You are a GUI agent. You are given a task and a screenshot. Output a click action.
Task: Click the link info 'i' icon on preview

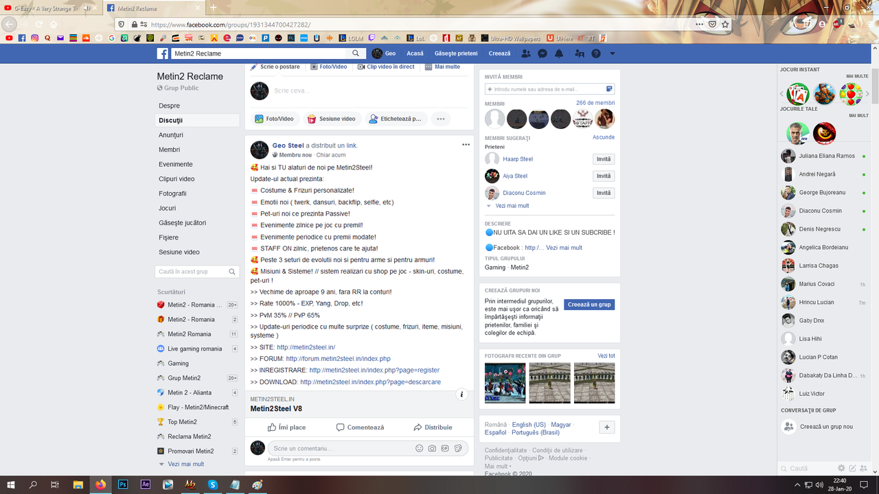pyautogui.click(x=462, y=395)
